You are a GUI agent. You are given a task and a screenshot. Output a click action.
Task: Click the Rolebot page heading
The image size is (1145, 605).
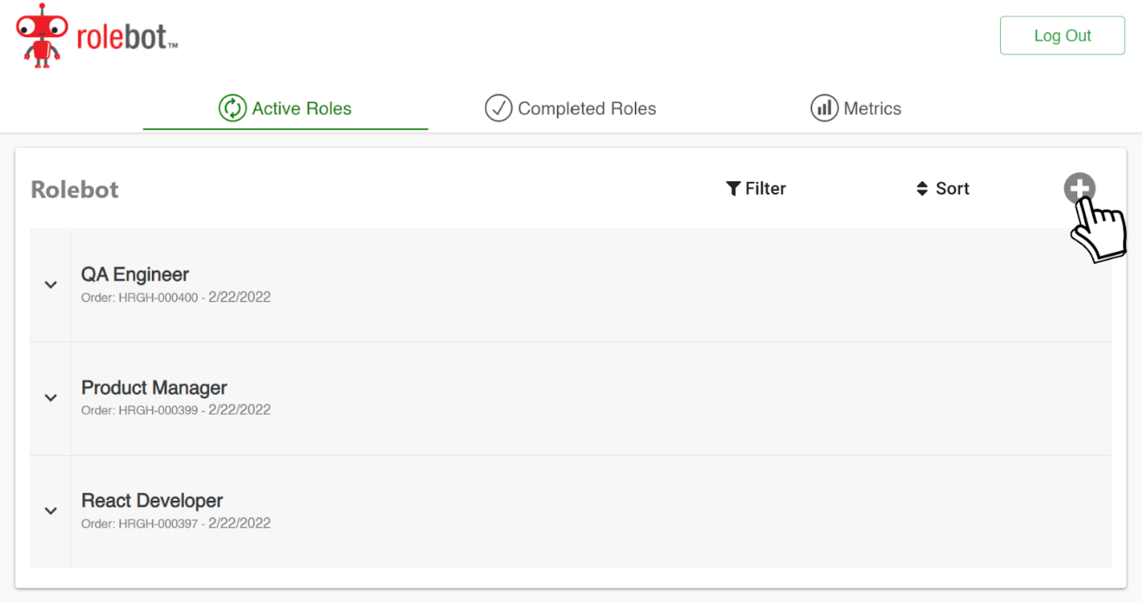(74, 189)
